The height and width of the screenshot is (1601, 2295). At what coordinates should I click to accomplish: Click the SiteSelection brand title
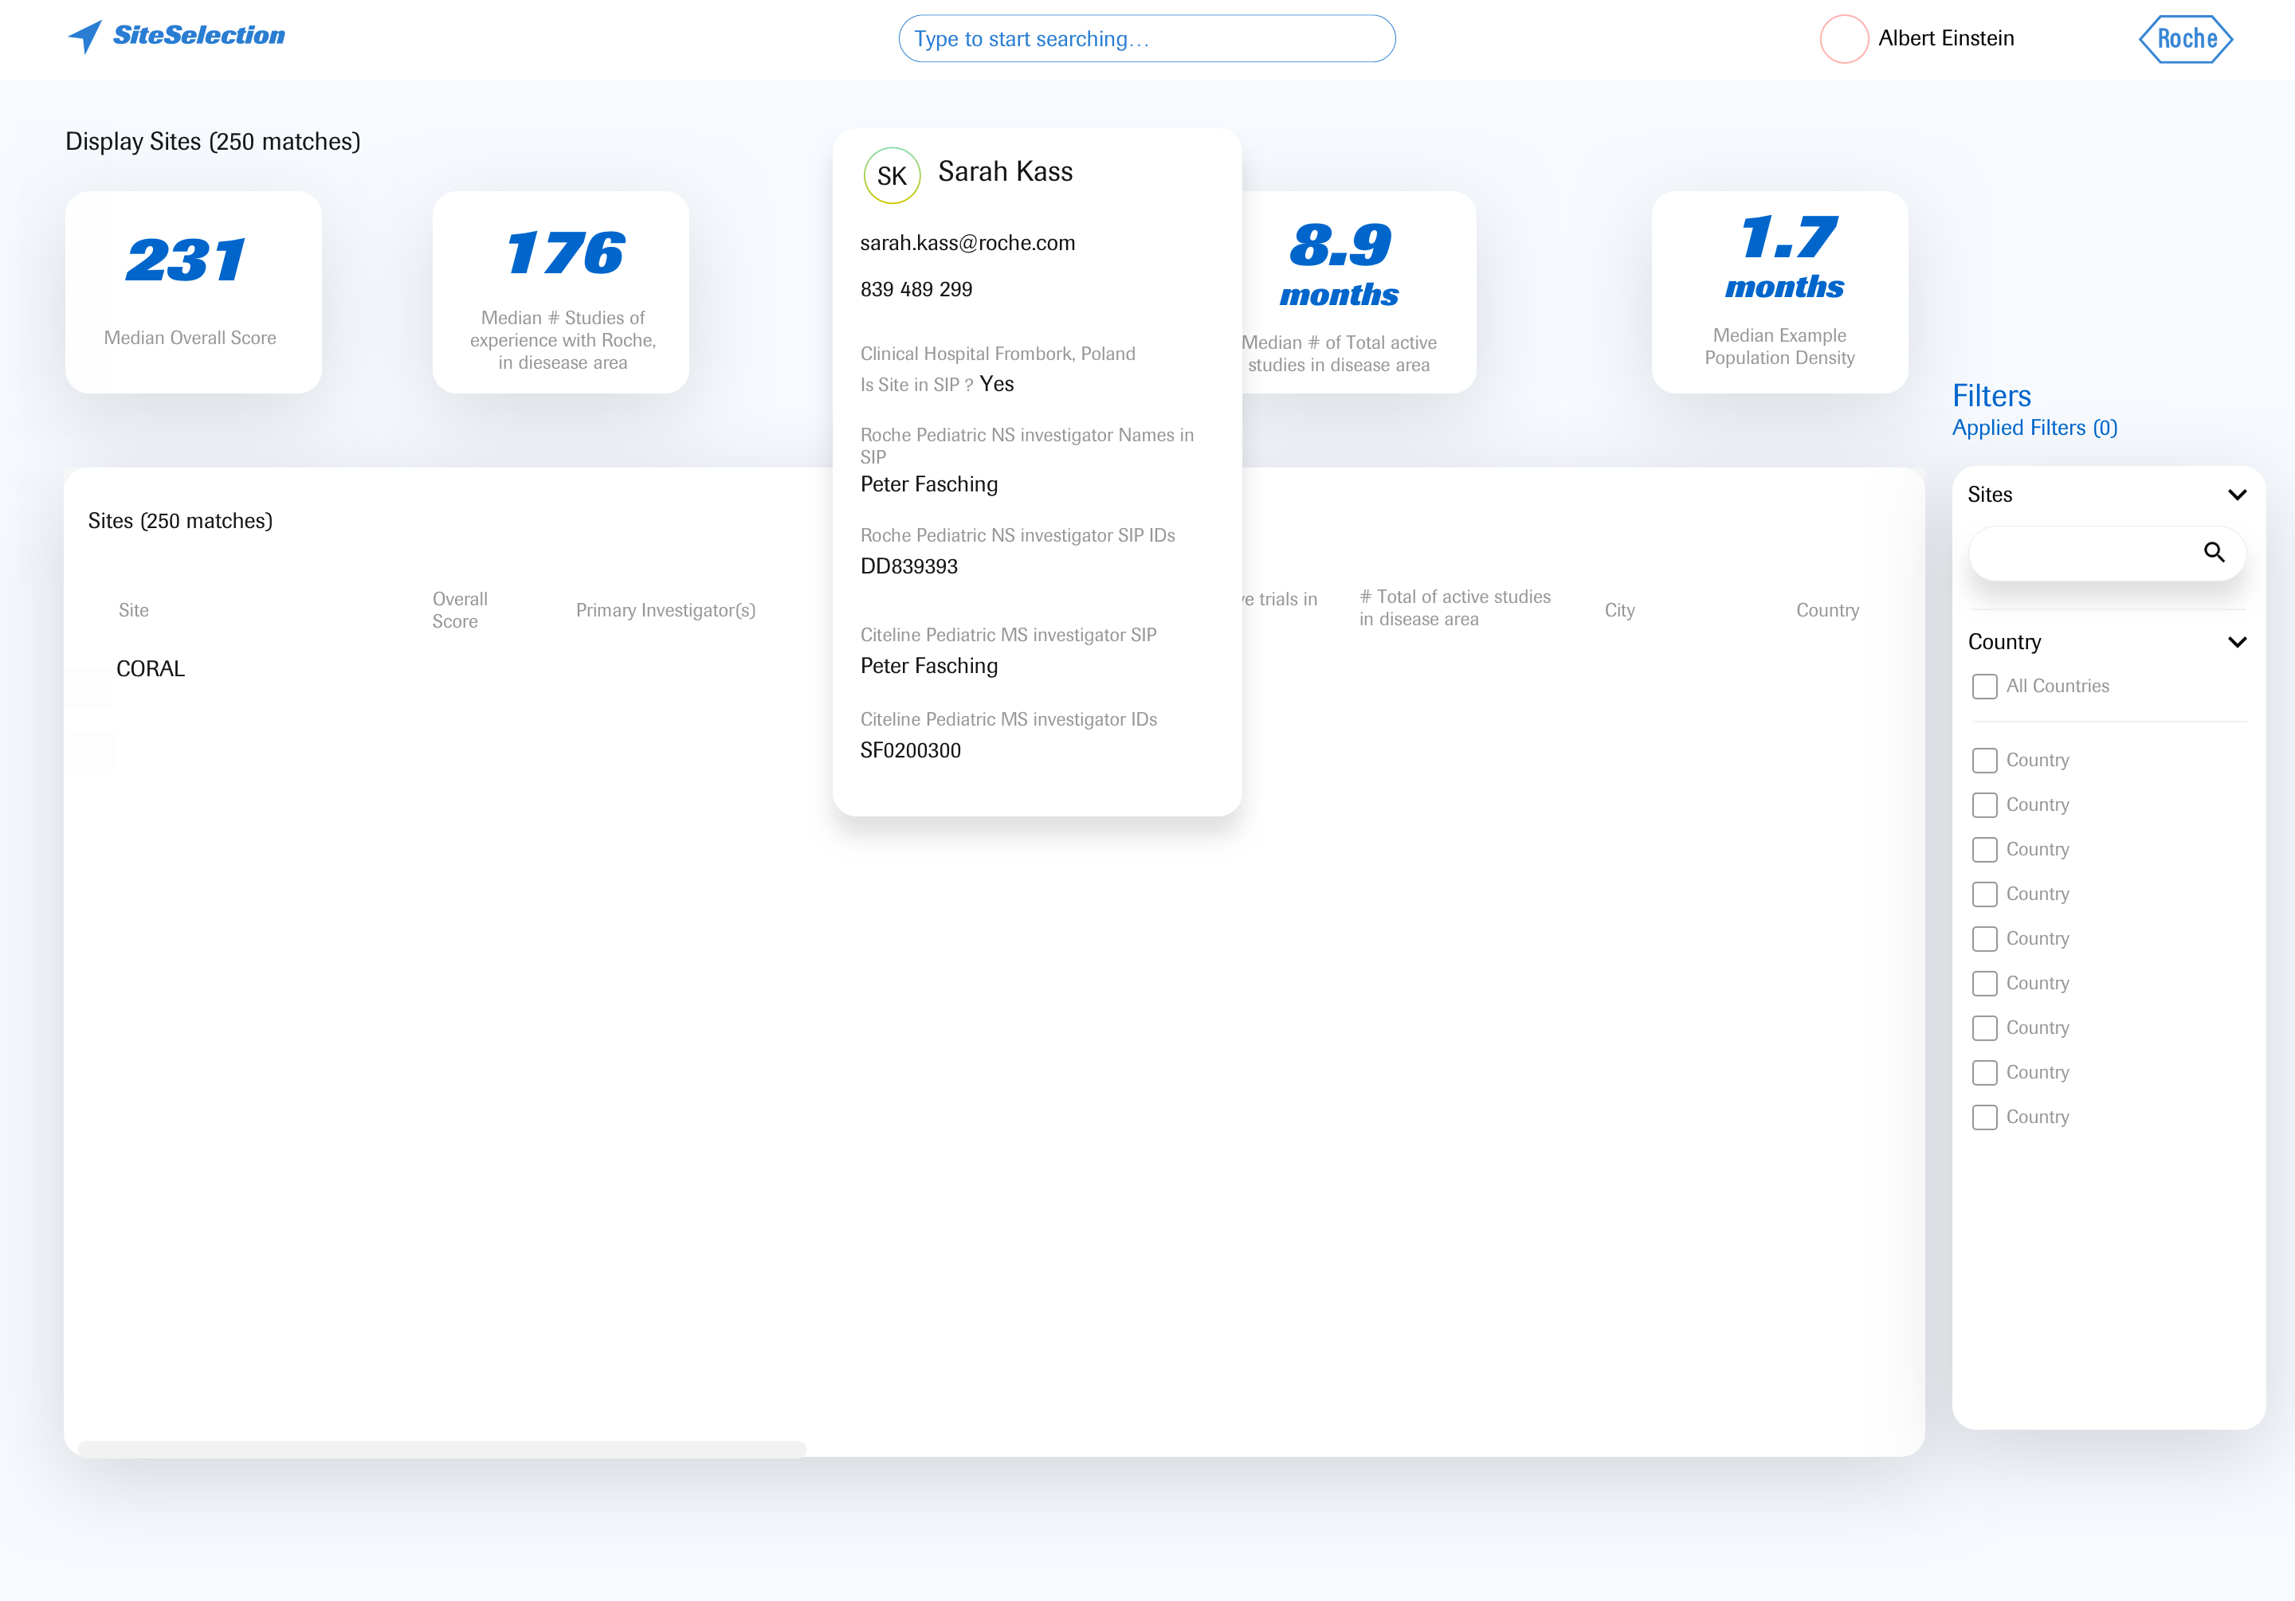[x=199, y=35]
